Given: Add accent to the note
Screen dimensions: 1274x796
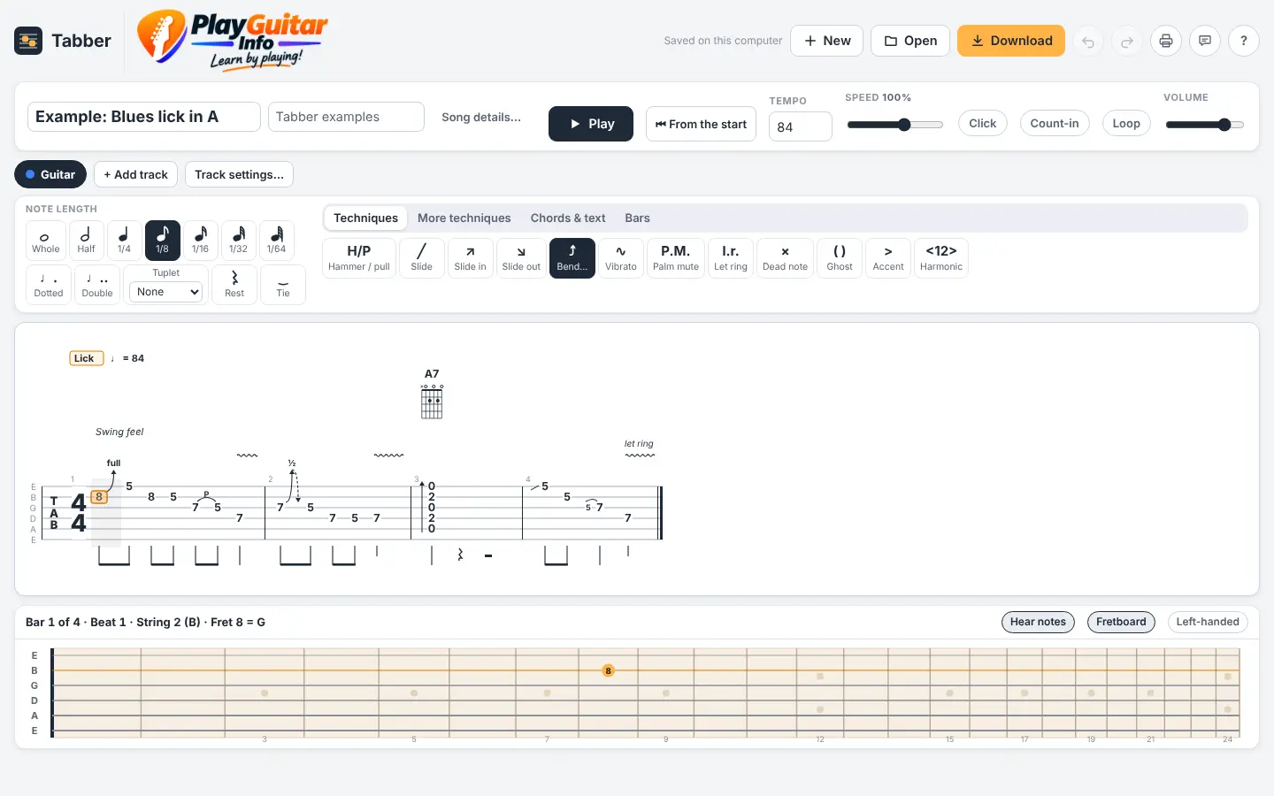Looking at the screenshot, I should (x=888, y=257).
